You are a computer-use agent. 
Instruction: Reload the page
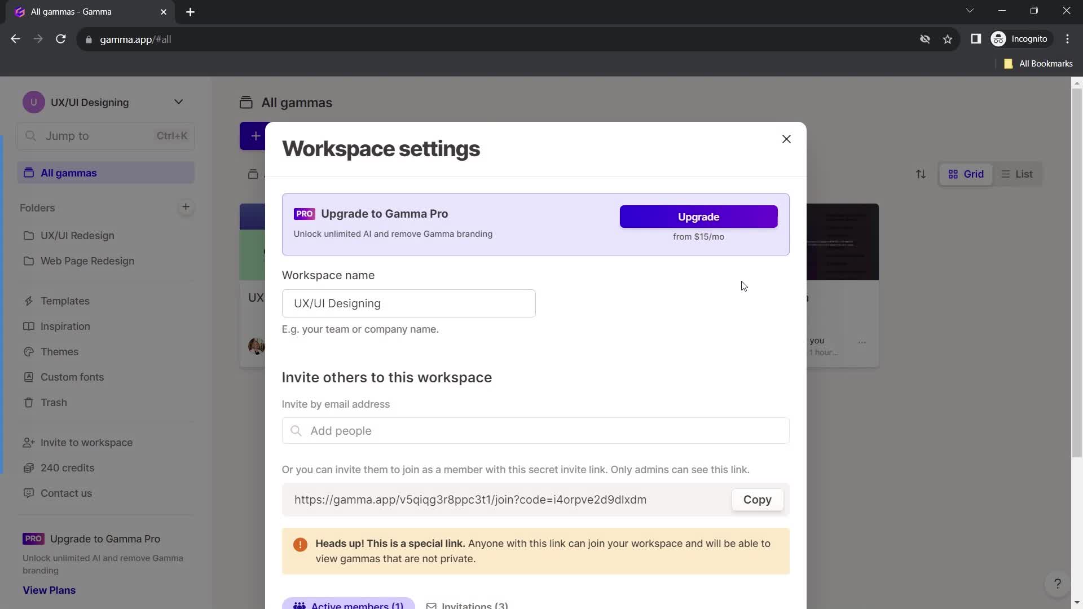tap(60, 39)
